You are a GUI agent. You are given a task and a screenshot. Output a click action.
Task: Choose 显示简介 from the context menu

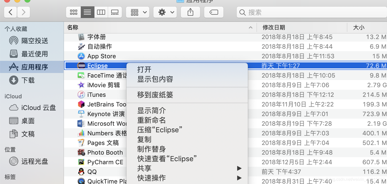pyautogui.click(x=187, y=111)
